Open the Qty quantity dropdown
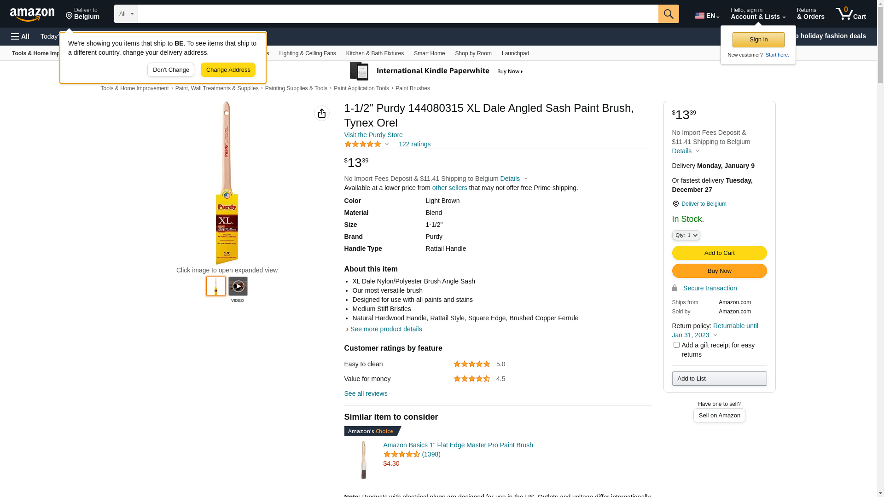 [x=686, y=235]
